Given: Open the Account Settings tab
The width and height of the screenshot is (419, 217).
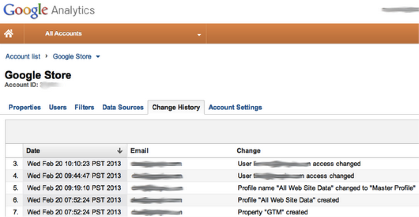Looking at the screenshot, I should tap(235, 108).
